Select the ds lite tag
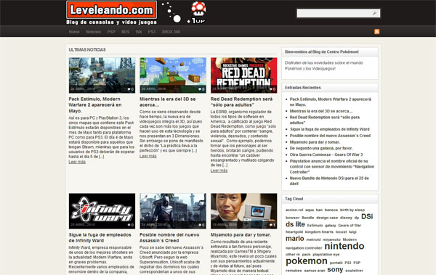The image size is (436, 275). (x=295, y=224)
